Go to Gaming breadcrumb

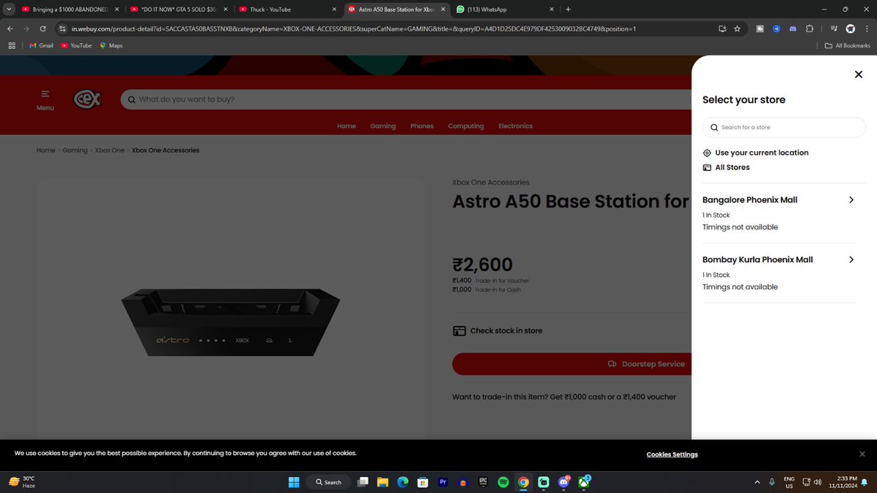(75, 150)
